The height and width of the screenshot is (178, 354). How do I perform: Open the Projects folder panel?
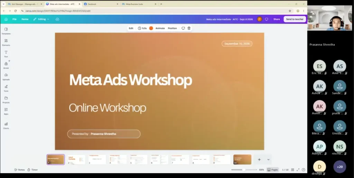tap(6, 100)
